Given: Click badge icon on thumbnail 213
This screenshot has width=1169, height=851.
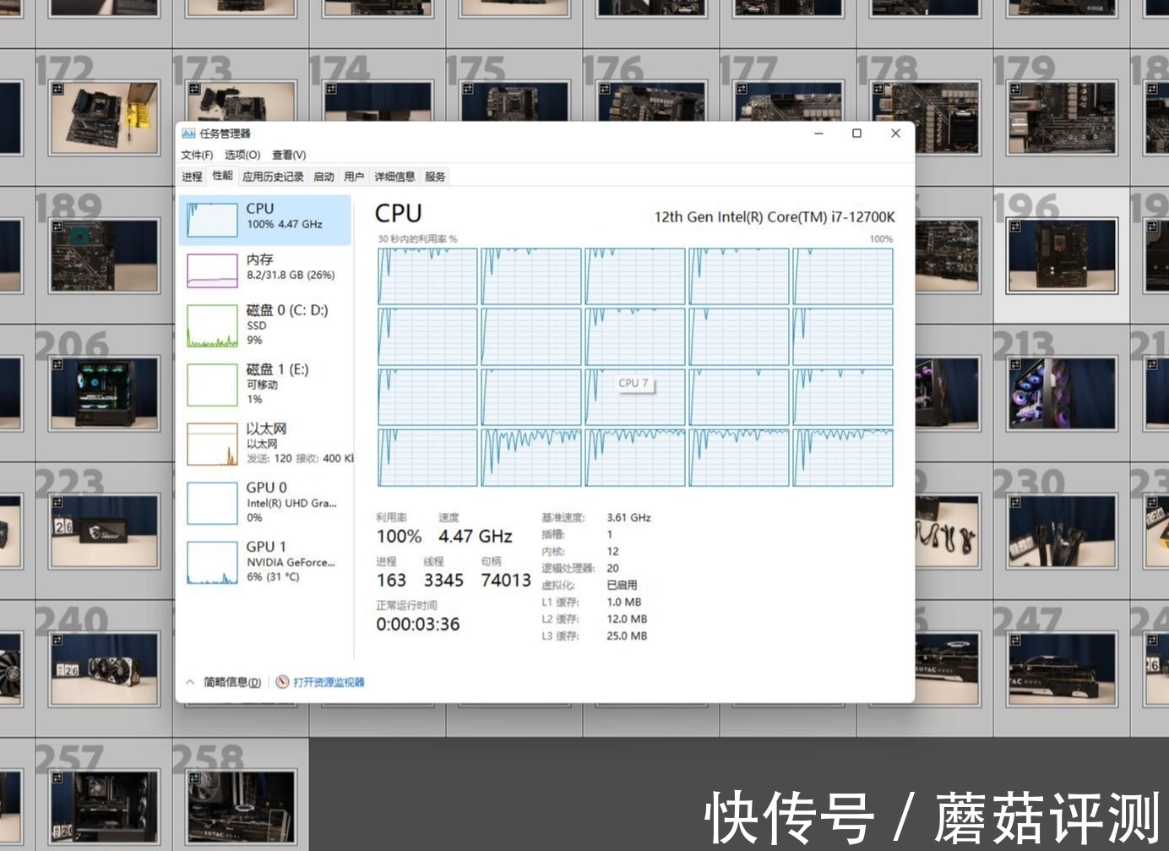Looking at the screenshot, I should click(1015, 364).
